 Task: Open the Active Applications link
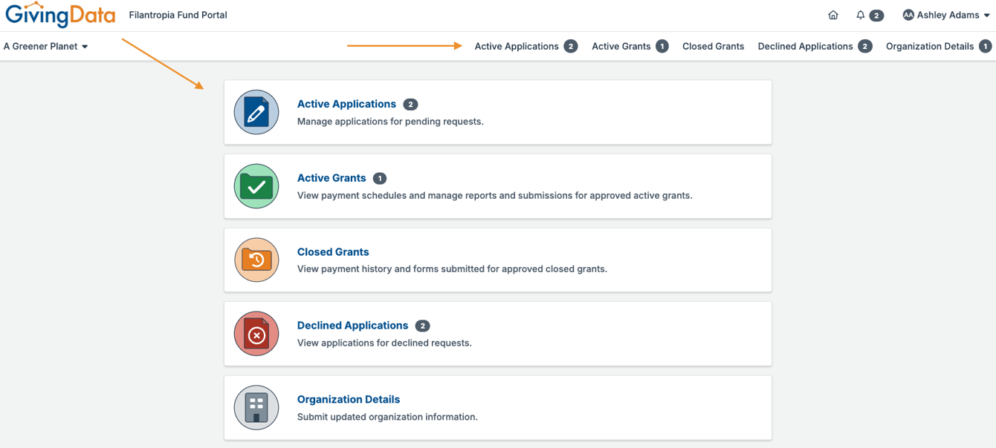(x=346, y=104)
